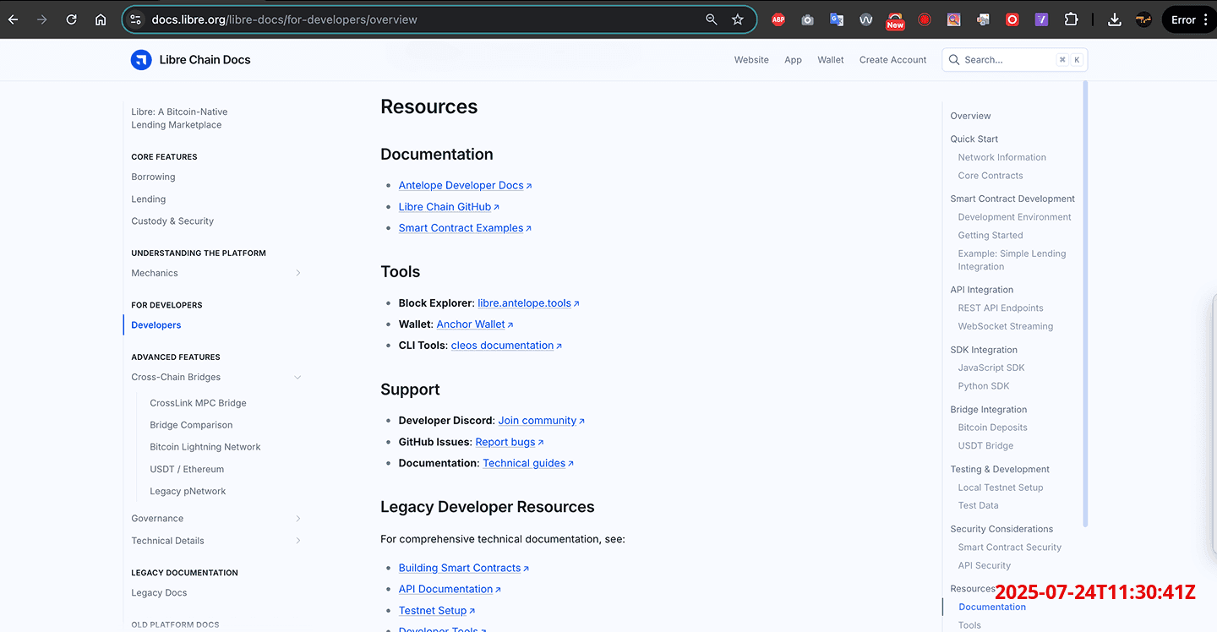Click the 'Report bugs' GitHub Issues link
Image resolution: width=1217 pixels, height=632 pixels.
click(505, 441)
